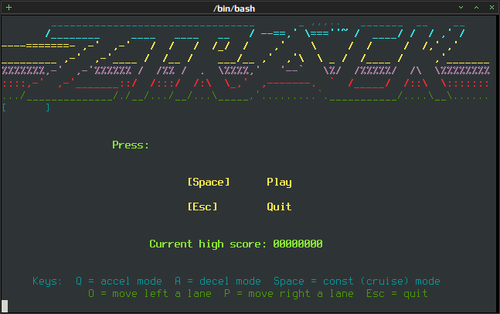500x314 pixels.
Task: Click the /bin/bash window title
Action: pos(234,9)
